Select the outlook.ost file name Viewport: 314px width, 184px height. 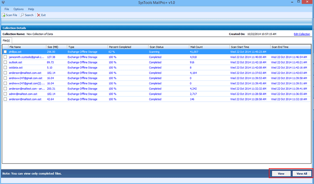(x=15, y=62)
